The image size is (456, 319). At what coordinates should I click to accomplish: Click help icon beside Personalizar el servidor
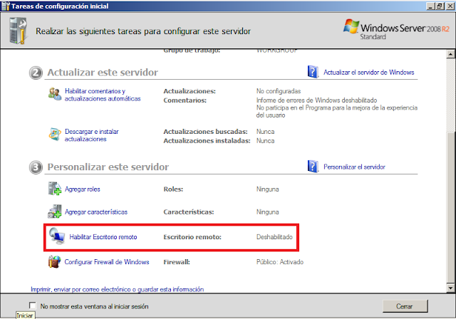tap(313, 167)
